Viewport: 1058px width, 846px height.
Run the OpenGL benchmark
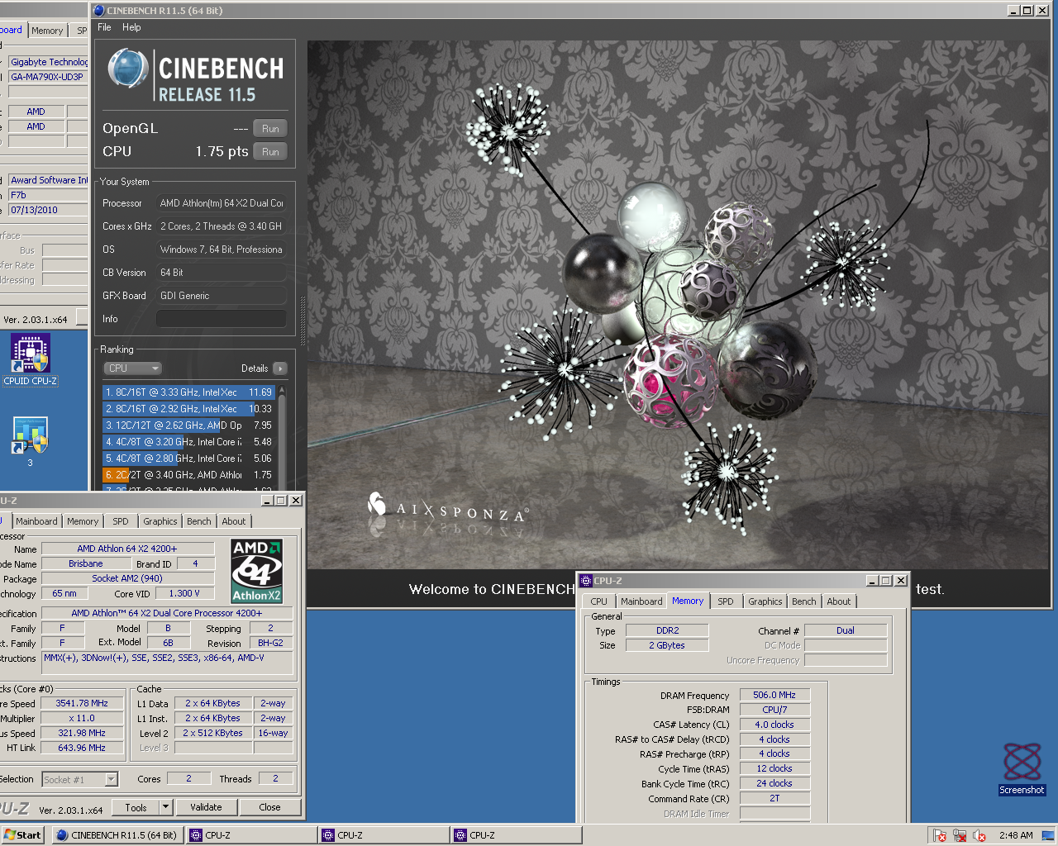coord(270,129)
